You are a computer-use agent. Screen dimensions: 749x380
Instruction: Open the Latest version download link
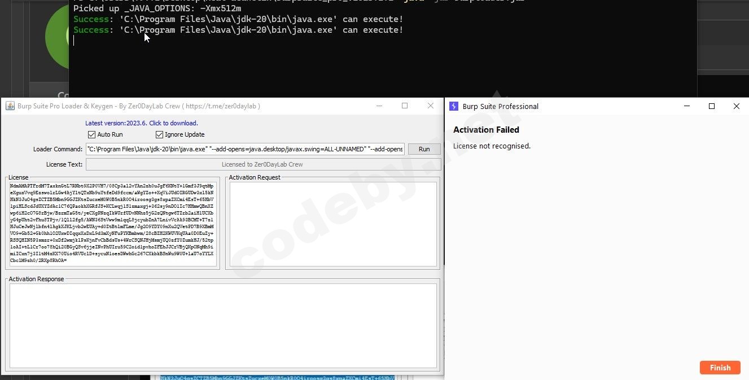pyautogui.click(x=142, y=123)
